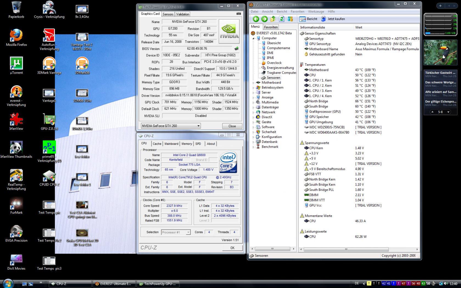Switch to the Validation tab in GPU-Z
This screenshot has height=288, width=461.
click(x=183, y=14)
